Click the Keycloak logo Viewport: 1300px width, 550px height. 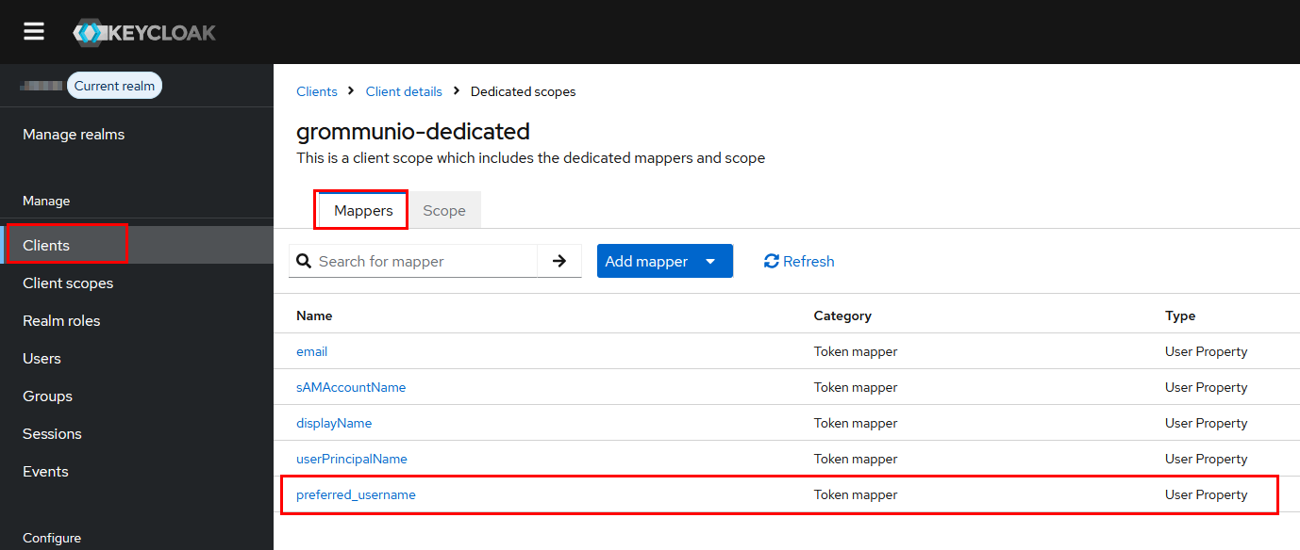(x=144, y=33)
